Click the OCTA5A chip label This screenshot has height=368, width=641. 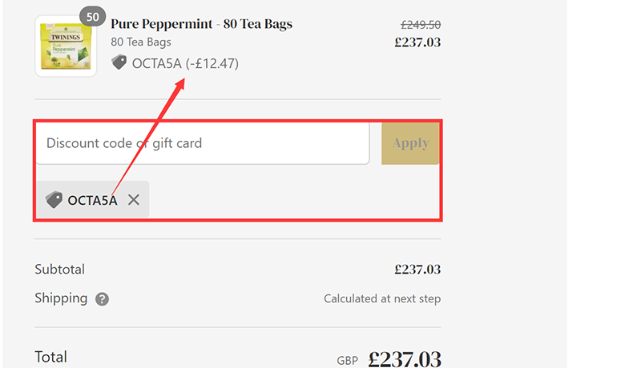92,201
